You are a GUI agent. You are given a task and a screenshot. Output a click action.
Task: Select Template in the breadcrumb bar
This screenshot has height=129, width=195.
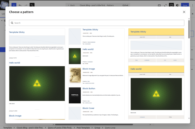7,128
